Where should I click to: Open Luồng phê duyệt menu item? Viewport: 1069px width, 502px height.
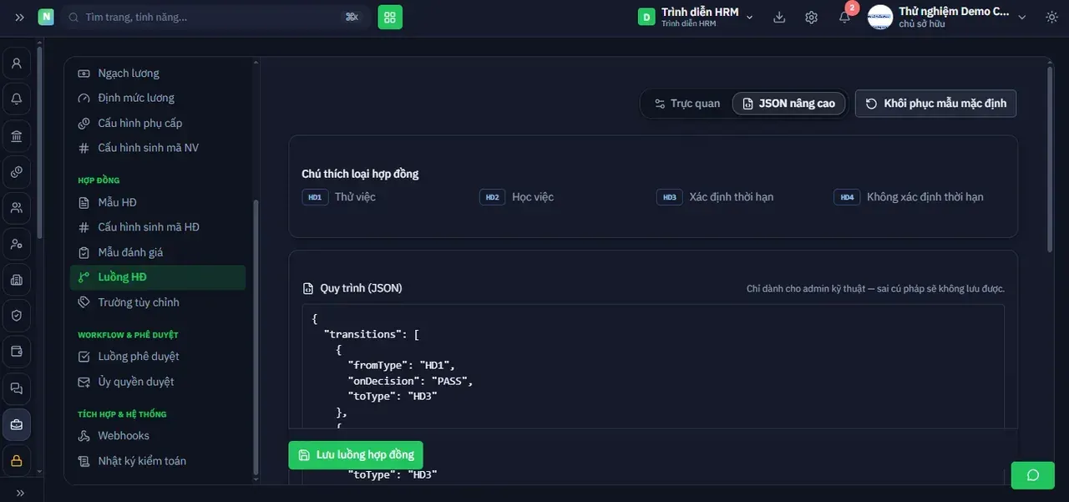point(158,357)
